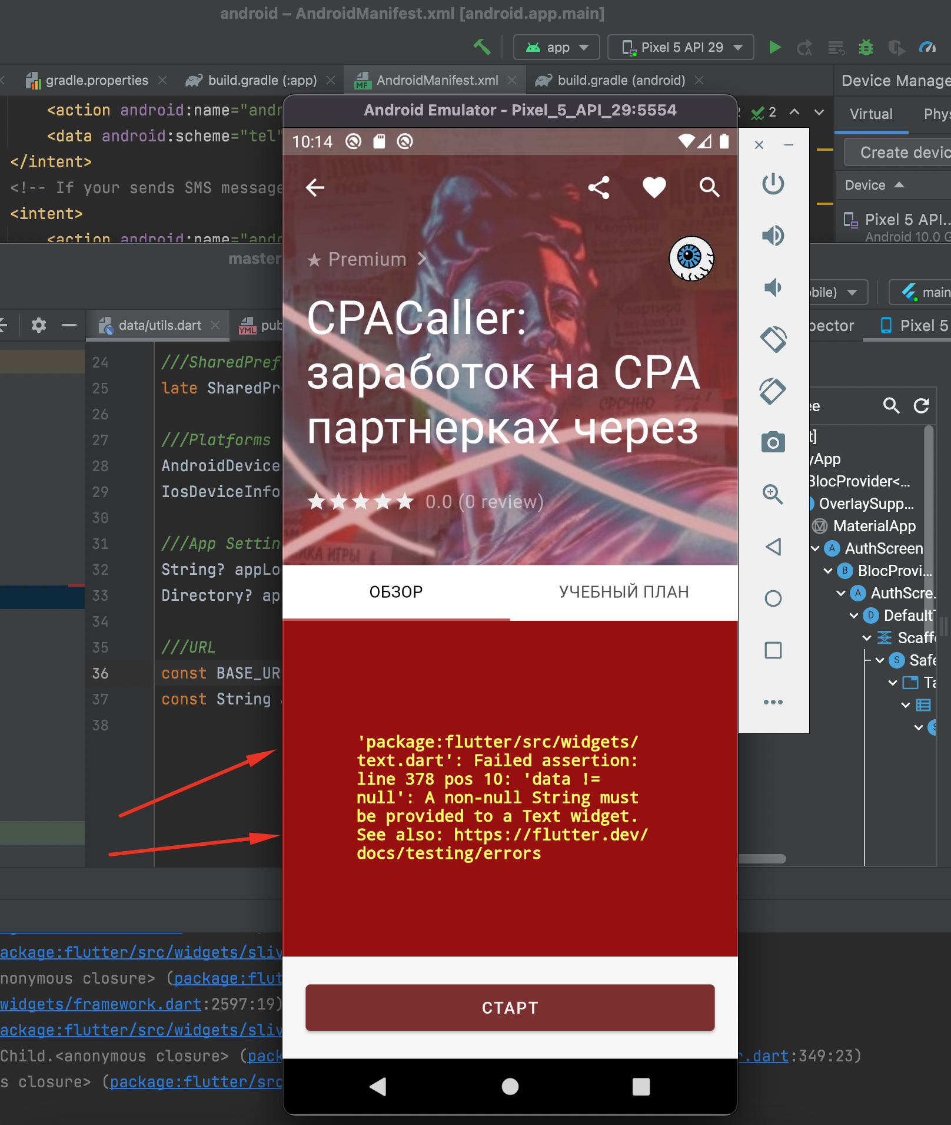Close the AndroidManifest.xml tab
951x1125 pixels.
point(512,80)
